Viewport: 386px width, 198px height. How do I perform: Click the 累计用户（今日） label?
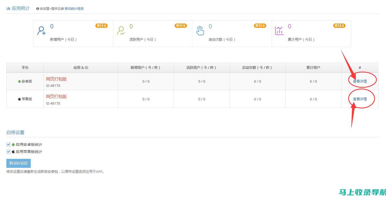click(x=302, y=39)
